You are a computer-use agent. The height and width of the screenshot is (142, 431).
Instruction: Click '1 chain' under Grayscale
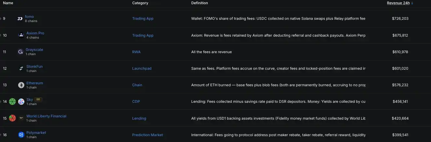pyautogui.click(x=31, y=54)
